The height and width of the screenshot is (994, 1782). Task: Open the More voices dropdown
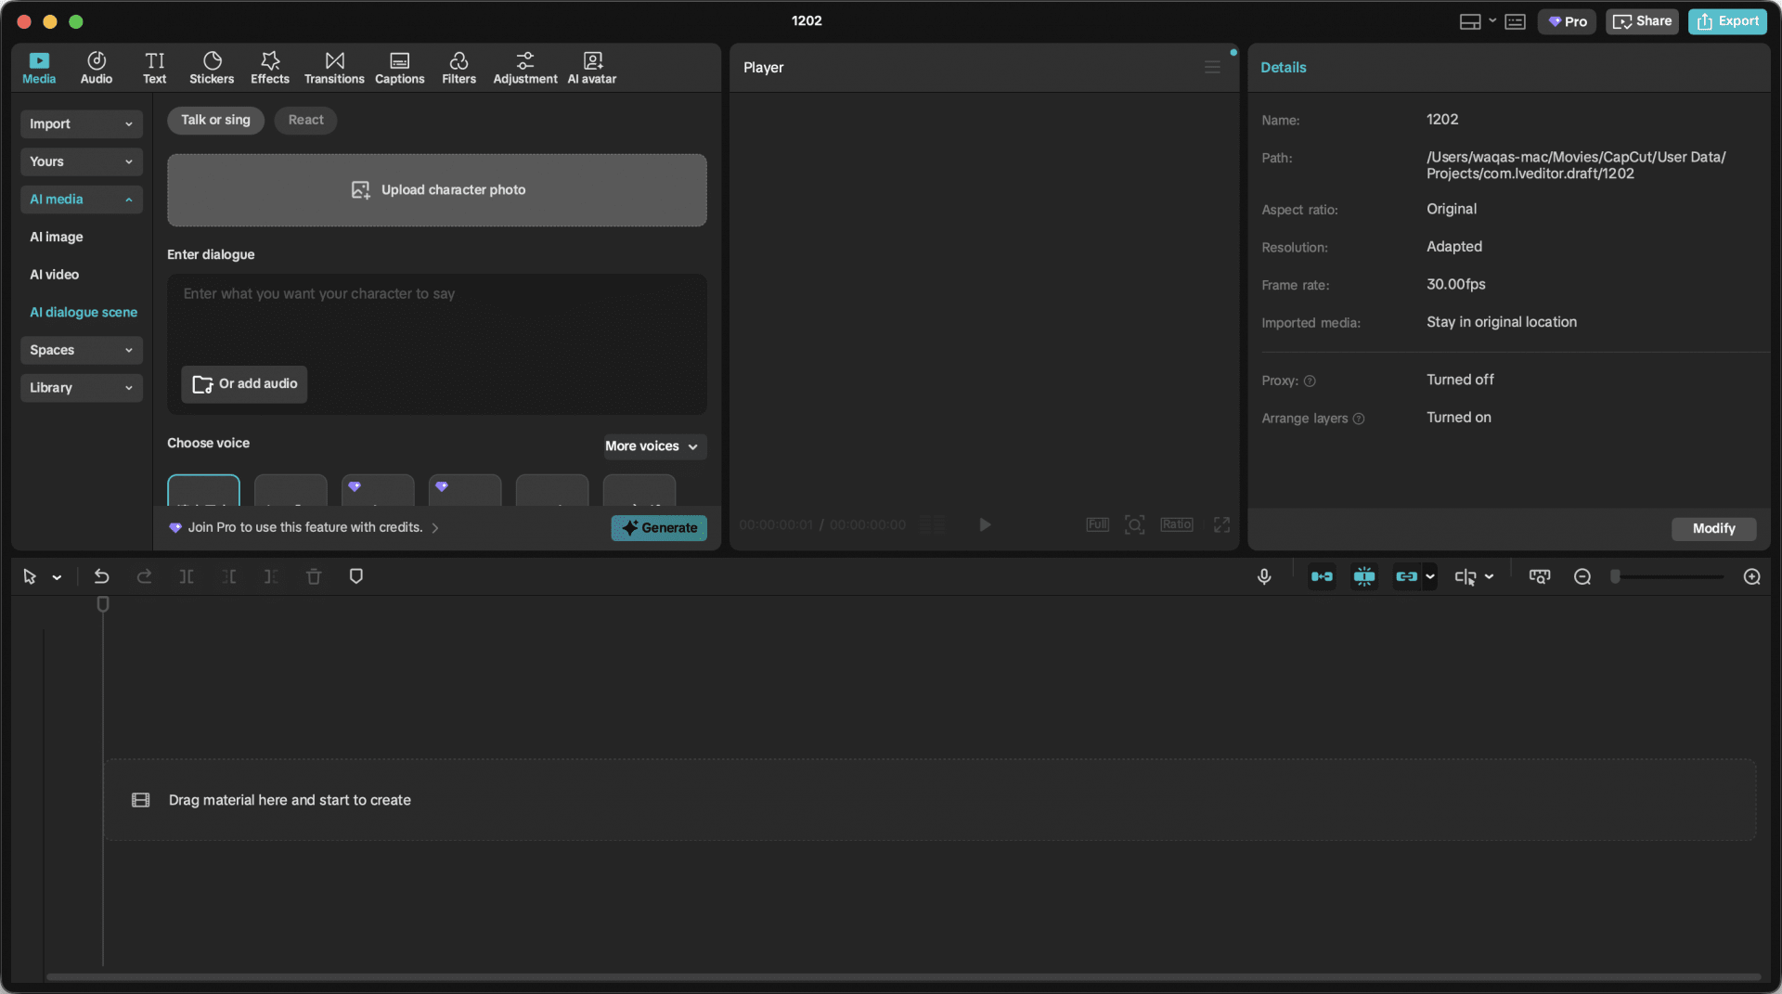(x=652, y=446)
